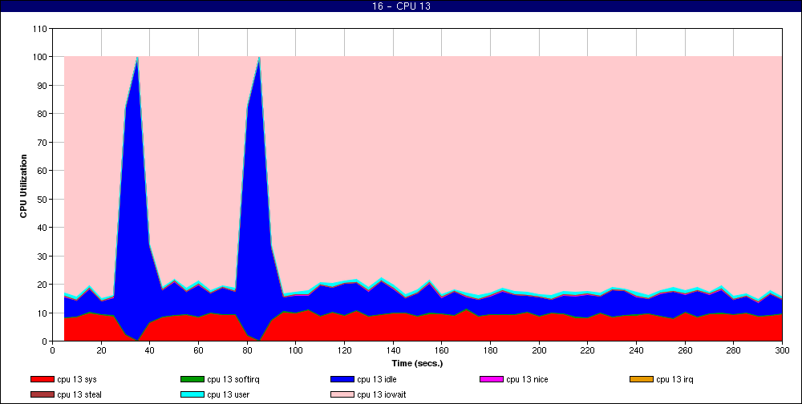Viewport: 802px width, 404px height.
Task: Click the 'CPU Utilization' y-axis title
Action: [x=23, y=186]
